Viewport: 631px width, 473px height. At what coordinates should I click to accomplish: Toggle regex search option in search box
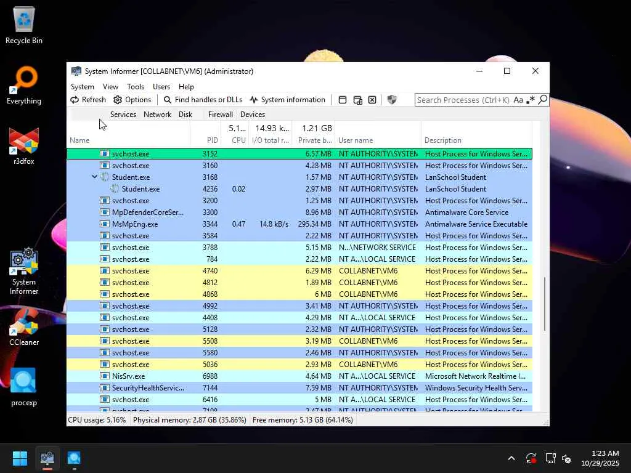click(531, 100)
